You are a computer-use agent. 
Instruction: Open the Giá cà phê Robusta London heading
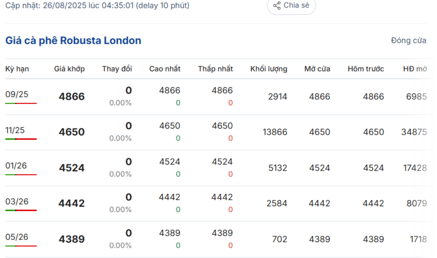[73, 40]
